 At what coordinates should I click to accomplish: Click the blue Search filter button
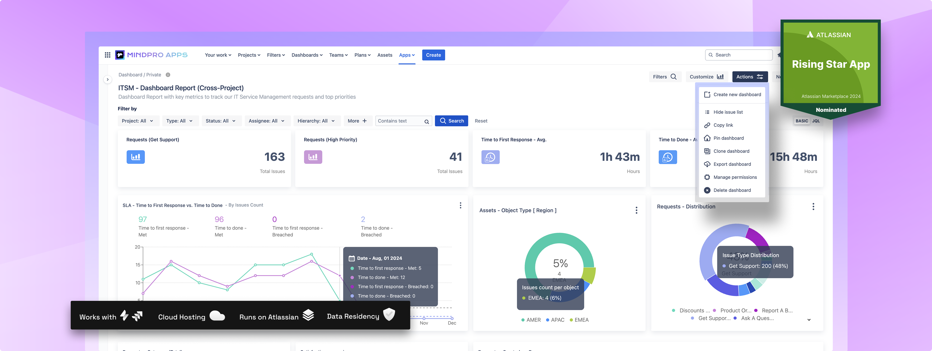pyautogui.click(x=451, y=121)
